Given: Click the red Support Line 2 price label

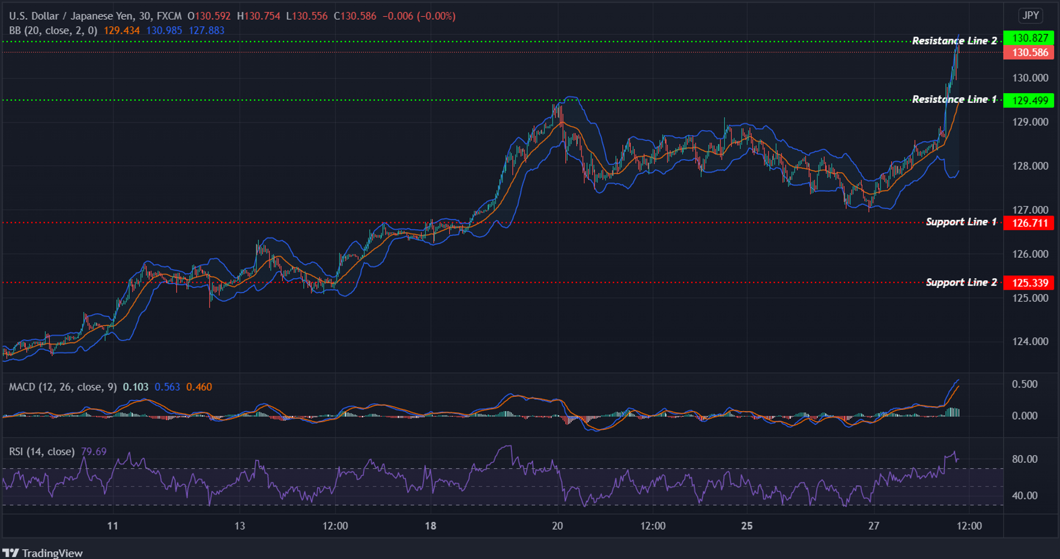Looking at the screenshot, I should [x=1028, y=283].
